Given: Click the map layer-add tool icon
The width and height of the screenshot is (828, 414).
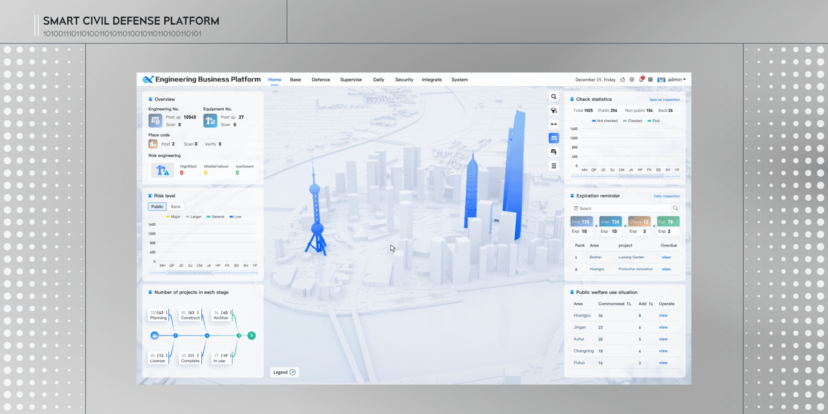Looking at the screenshot, I should point(554,151).
